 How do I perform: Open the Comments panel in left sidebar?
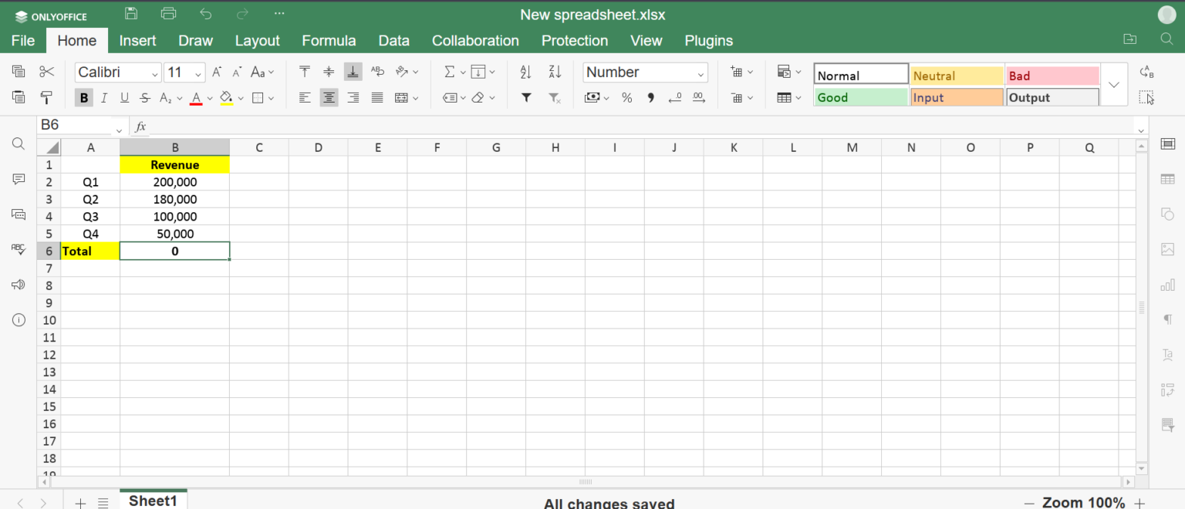19,179
